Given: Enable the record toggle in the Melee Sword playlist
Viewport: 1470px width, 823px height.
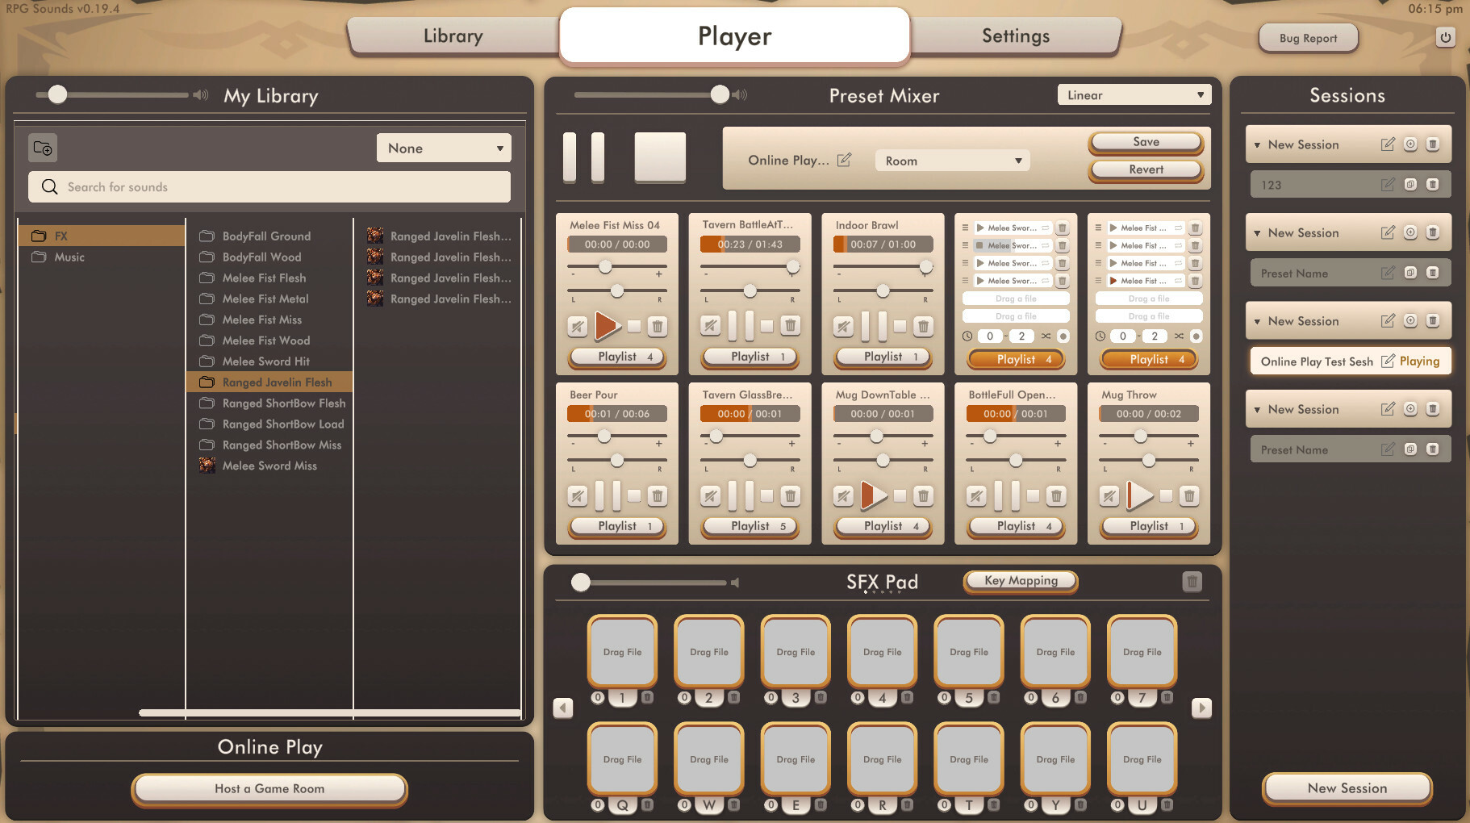Looking at the screenshot, I should click(x=1063, y=336).
